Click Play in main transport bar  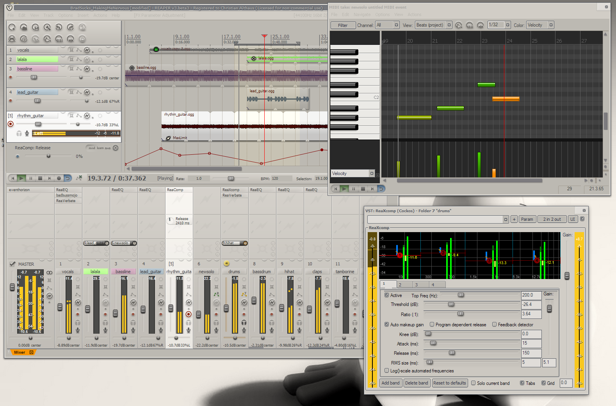tap(21, 178)
